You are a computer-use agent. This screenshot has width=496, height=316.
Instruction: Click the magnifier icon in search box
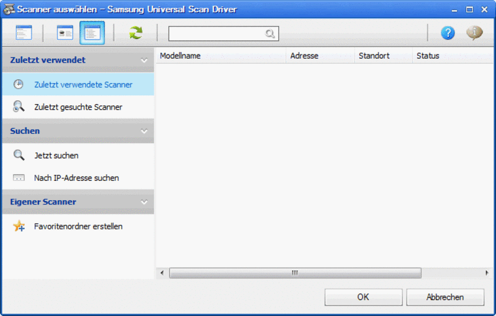(270, 33)
